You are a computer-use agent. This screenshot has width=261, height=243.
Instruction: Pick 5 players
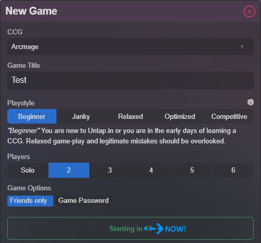point(192,170)
